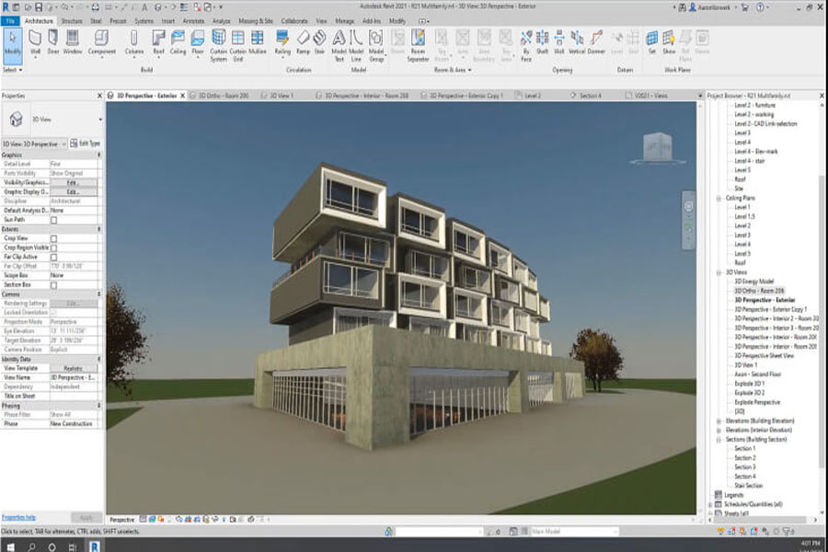Viewport: 828px width, 552px height.
Task: Toggle the Far Clip Active checkbox
Action: click(x=54, y=258)
